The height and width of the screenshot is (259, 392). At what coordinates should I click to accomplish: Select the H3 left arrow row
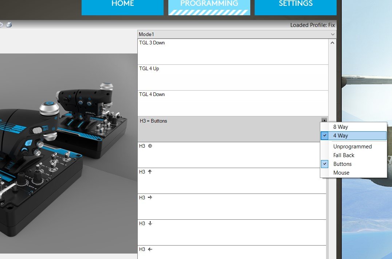[x=232, y=252]
